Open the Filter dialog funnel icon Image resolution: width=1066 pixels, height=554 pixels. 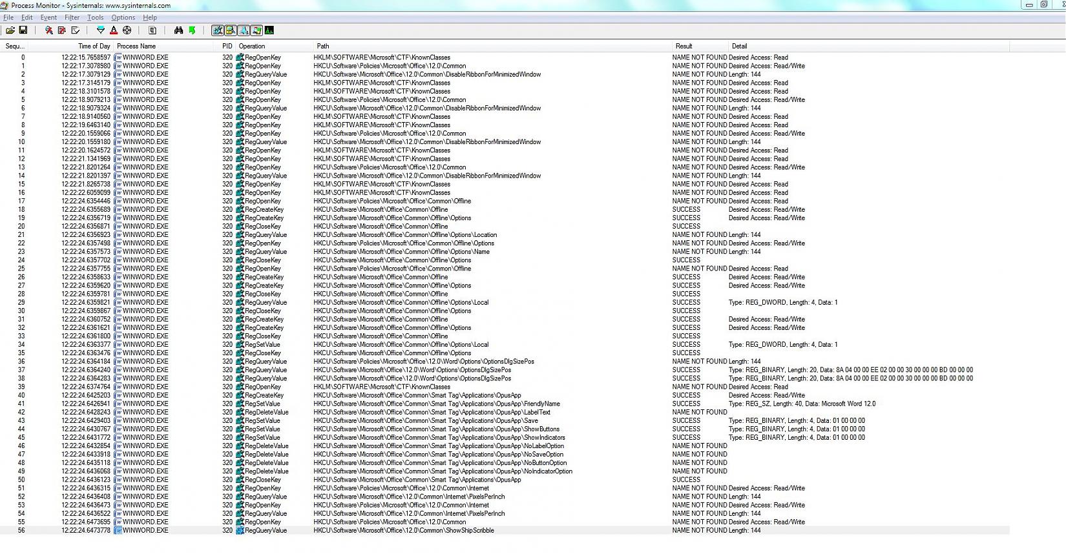click(x=101, y=30)
